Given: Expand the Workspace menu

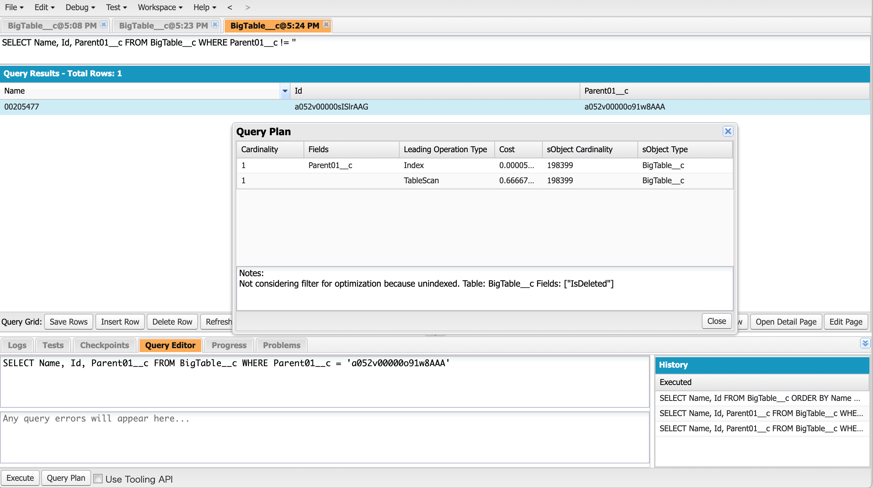Looking at the screenshot, I should point(160,7).
